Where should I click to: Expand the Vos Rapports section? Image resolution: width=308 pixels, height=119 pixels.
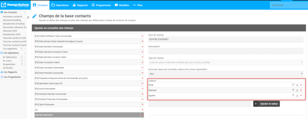tap(25, 72)
